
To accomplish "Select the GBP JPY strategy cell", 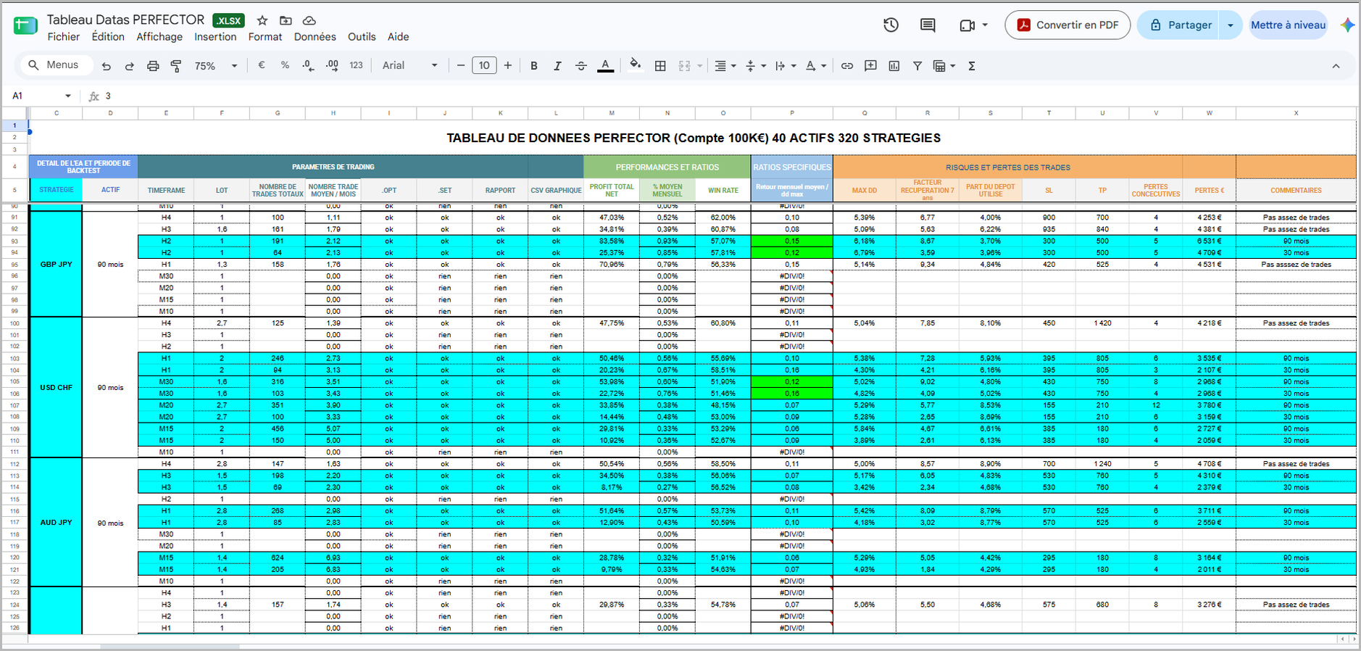I will [56, 264].
